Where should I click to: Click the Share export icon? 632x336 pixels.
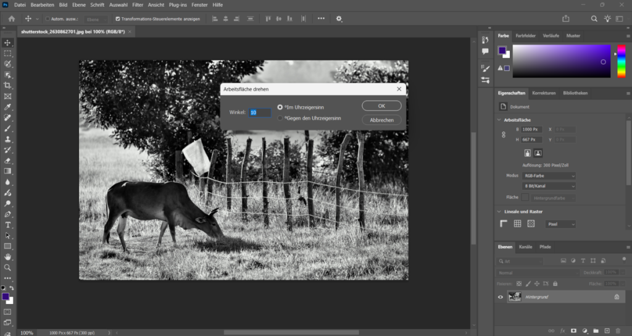[566, 19]
